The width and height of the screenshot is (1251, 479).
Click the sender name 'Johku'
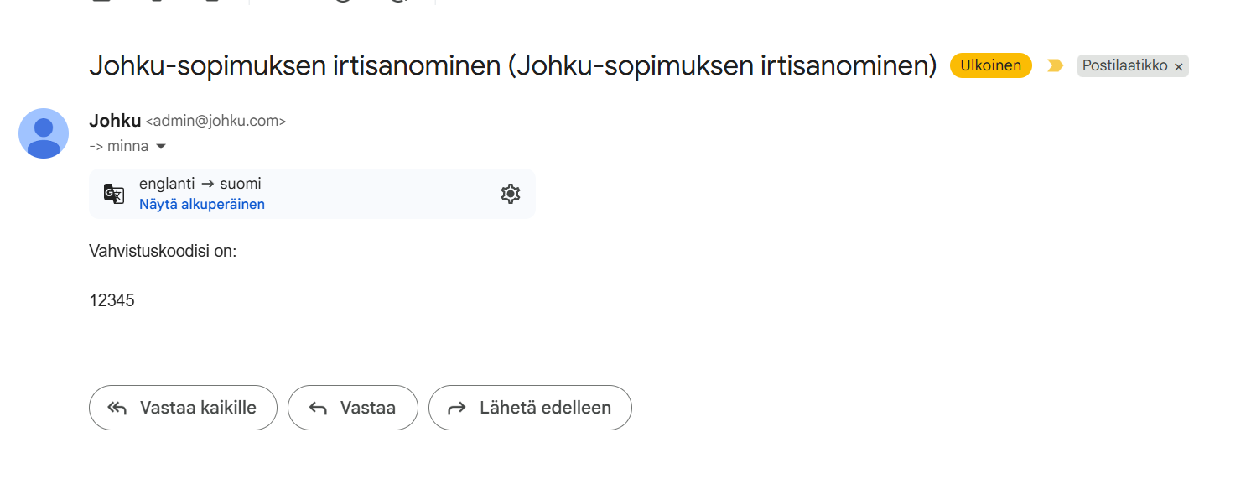tap(115, 121)
